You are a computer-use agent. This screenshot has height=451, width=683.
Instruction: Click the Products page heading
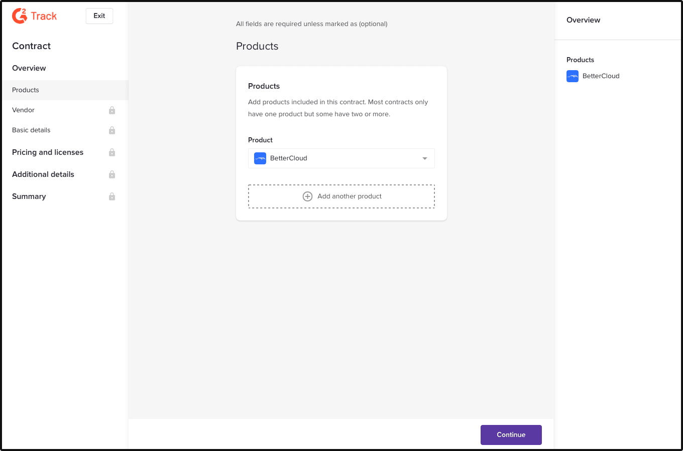[x=257, y=46]
